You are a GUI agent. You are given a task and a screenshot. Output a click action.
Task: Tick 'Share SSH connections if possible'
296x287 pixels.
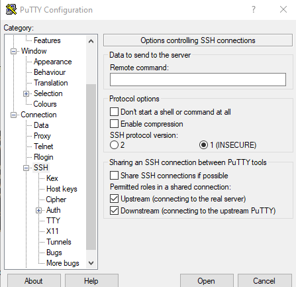point(114,176)
